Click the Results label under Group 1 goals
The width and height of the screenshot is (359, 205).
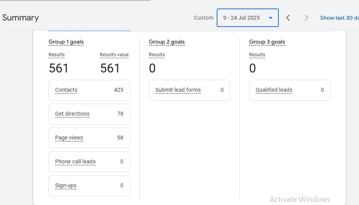pos(57,55)
